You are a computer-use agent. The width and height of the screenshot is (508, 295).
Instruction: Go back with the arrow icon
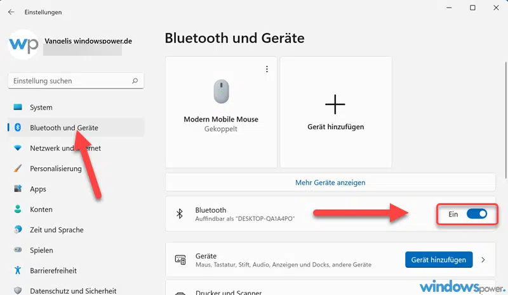tap(11, 12)
